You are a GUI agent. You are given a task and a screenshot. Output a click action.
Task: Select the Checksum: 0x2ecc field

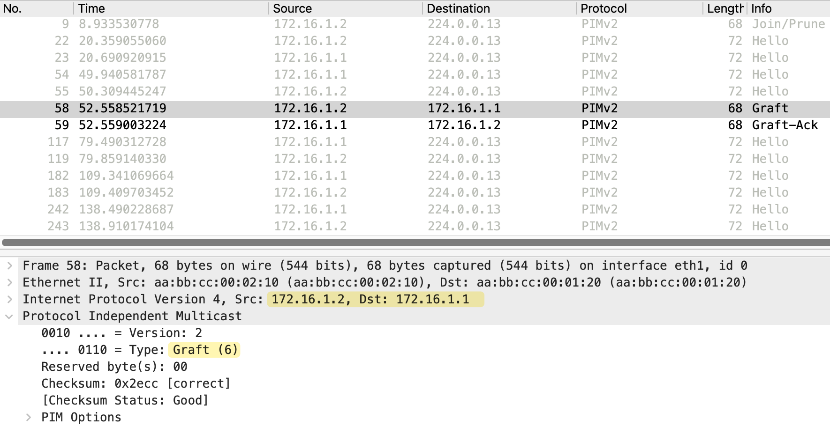pos(136,384)
